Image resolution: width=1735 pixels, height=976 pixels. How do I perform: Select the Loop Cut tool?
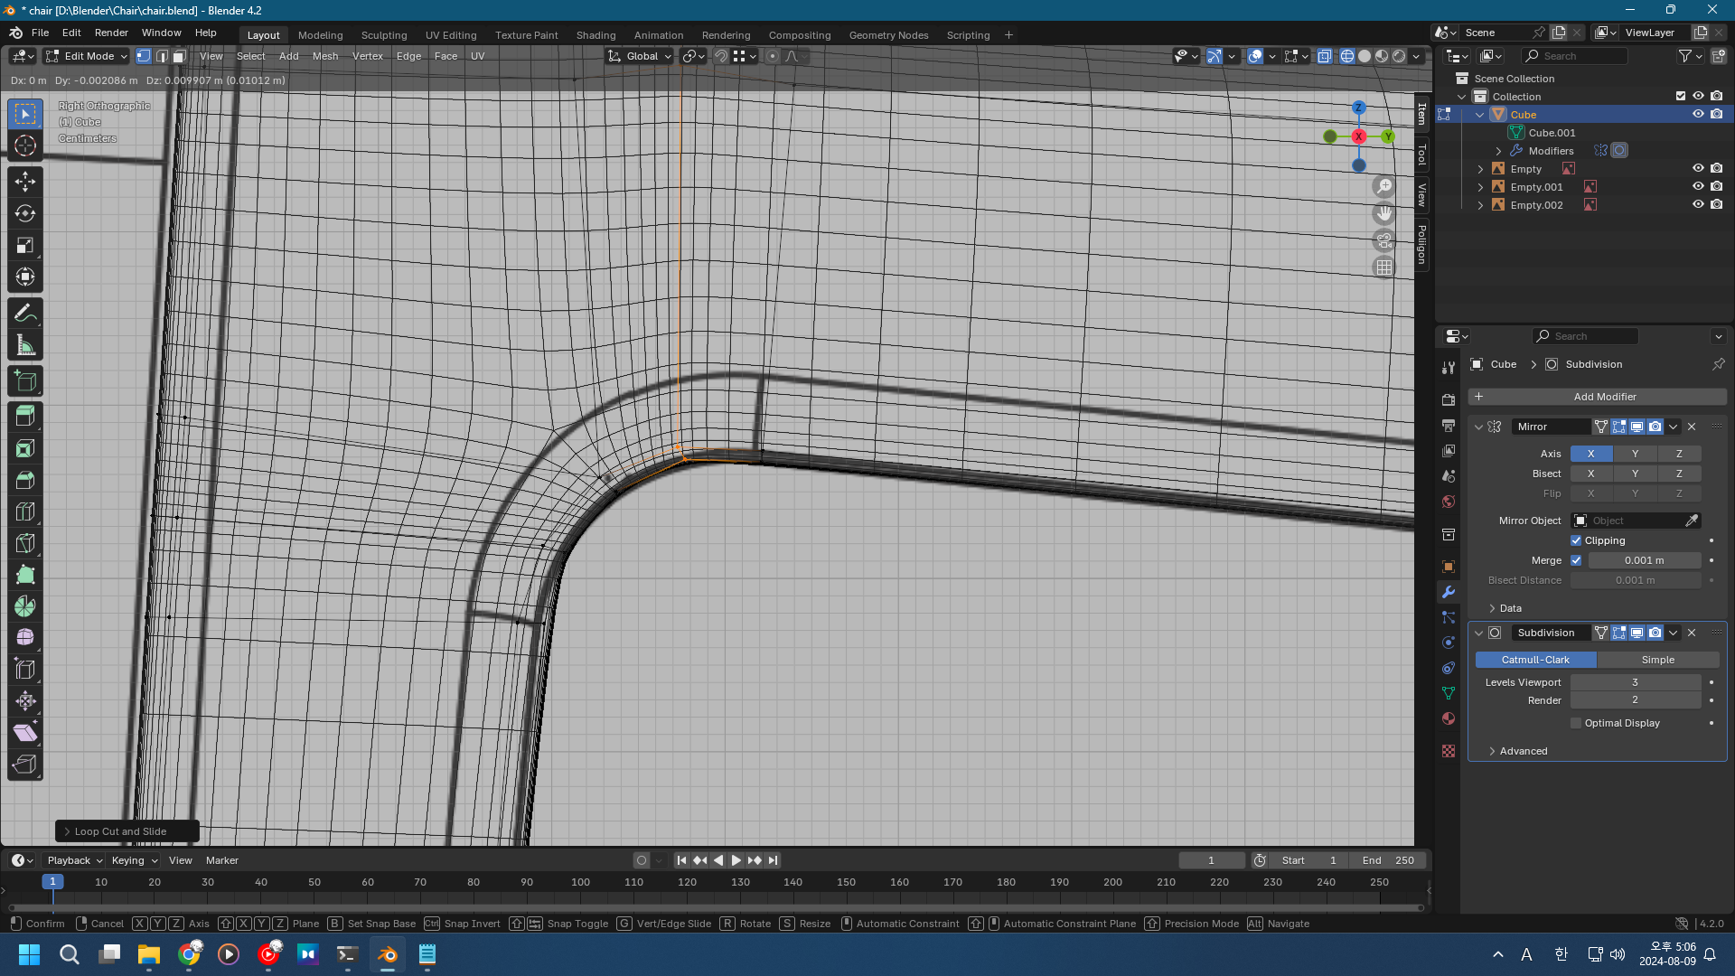(x=25, y=511)
